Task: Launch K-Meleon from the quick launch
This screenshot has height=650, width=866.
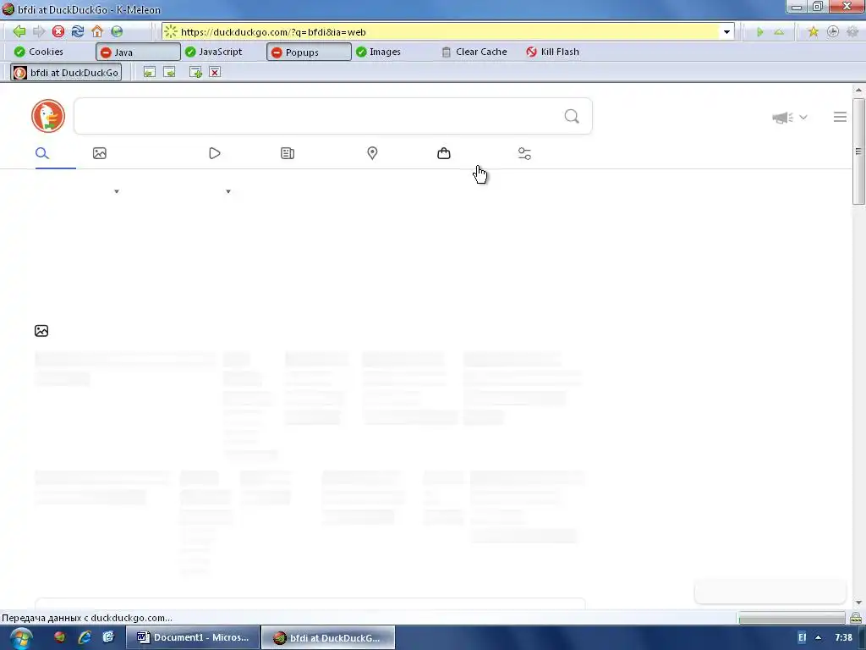Action: (60, 637)
